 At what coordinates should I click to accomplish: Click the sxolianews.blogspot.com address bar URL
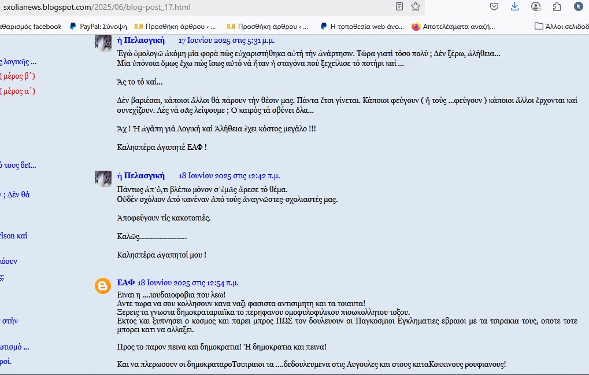(x=97, y=7)
